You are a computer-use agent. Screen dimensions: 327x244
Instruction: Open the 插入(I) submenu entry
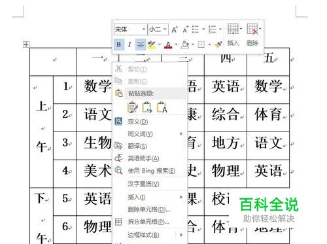coord(150,198)
